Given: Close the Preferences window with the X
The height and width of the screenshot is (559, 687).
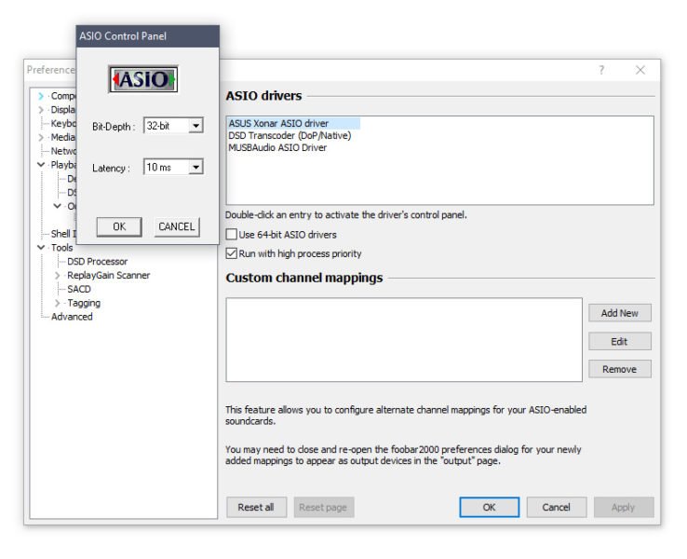Looking at the screenshot, I should pos(640,70).
